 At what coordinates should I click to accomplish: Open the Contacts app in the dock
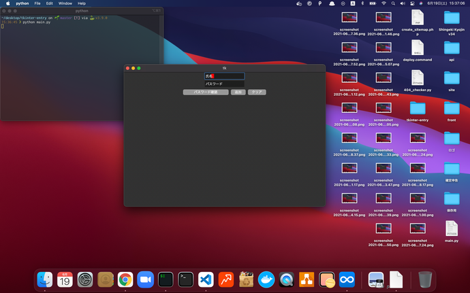105,279
